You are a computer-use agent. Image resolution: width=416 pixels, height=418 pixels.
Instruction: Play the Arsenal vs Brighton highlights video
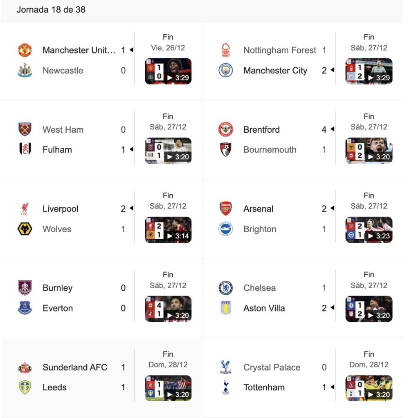point(369,230)
